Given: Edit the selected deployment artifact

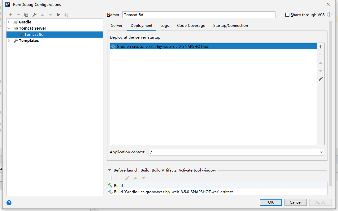Looking at the screenshot, I should 321,79.
